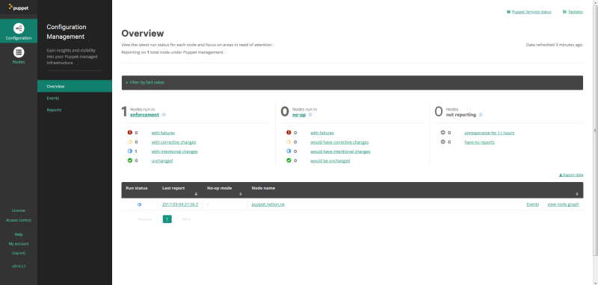Filter unchanged nodes
Image resolution: width=598 pixels, height=285 pixels.
[162, 160]
